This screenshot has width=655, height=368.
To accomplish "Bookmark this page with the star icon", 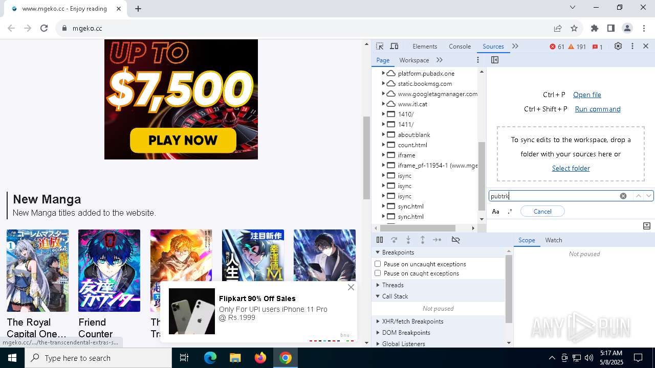I will (574, 28).
